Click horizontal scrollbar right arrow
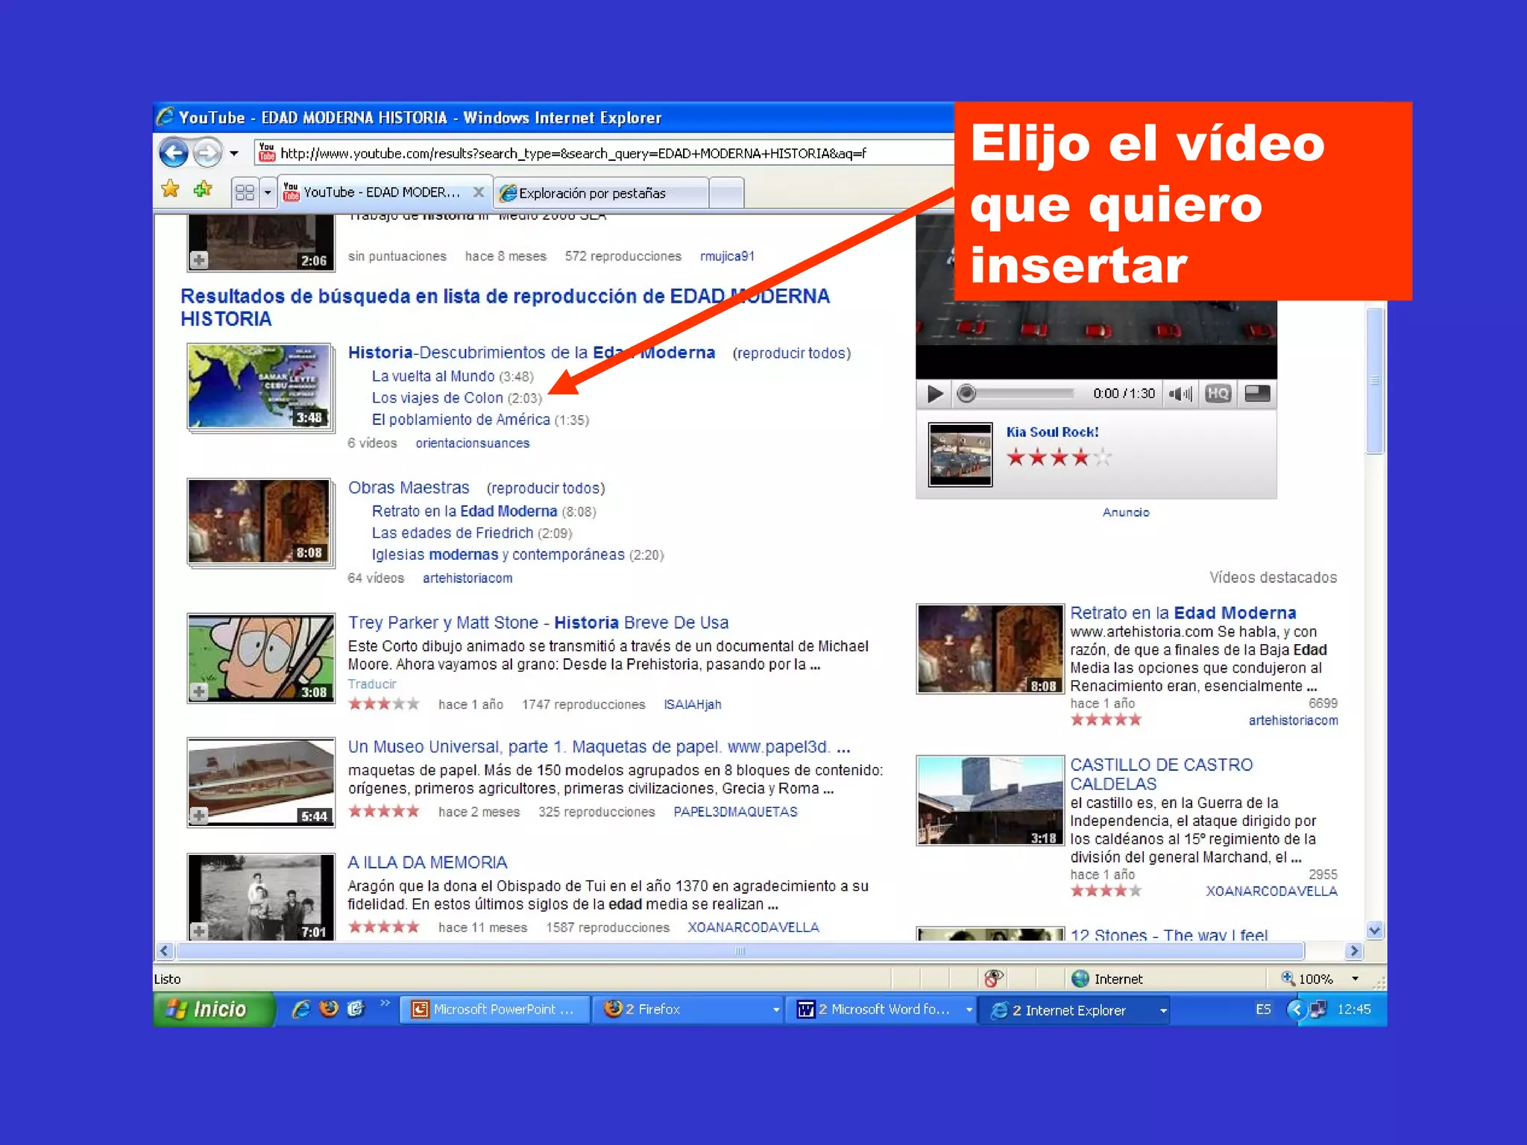1527x1145 pixels. (1355, 951)
